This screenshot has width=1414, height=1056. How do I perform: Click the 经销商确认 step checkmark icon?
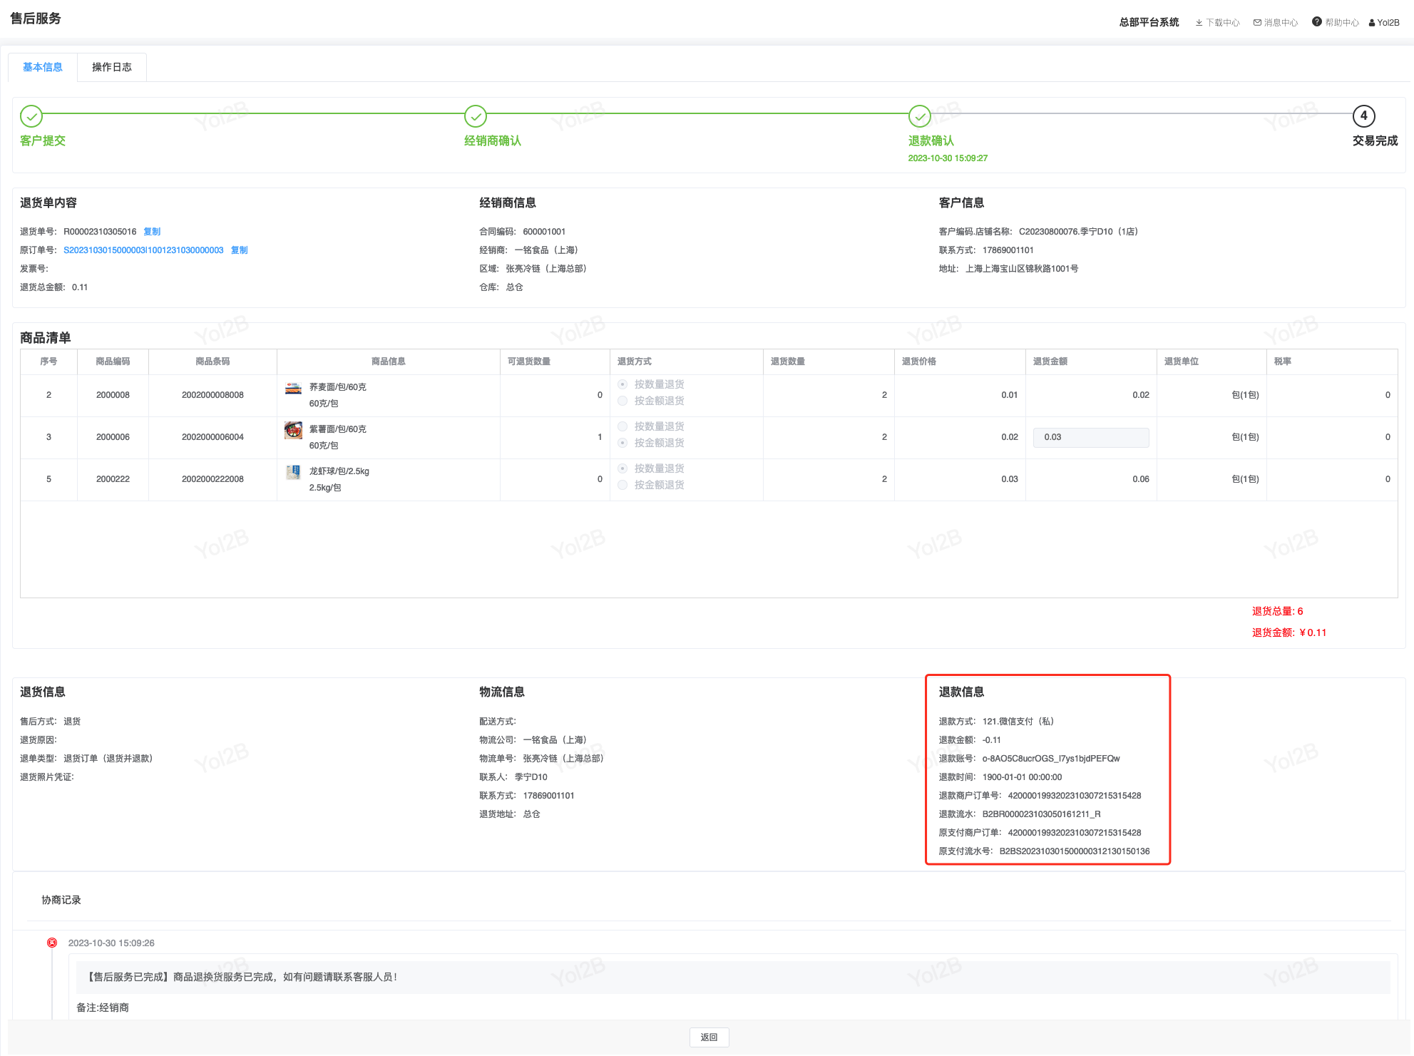click(476, 116)
